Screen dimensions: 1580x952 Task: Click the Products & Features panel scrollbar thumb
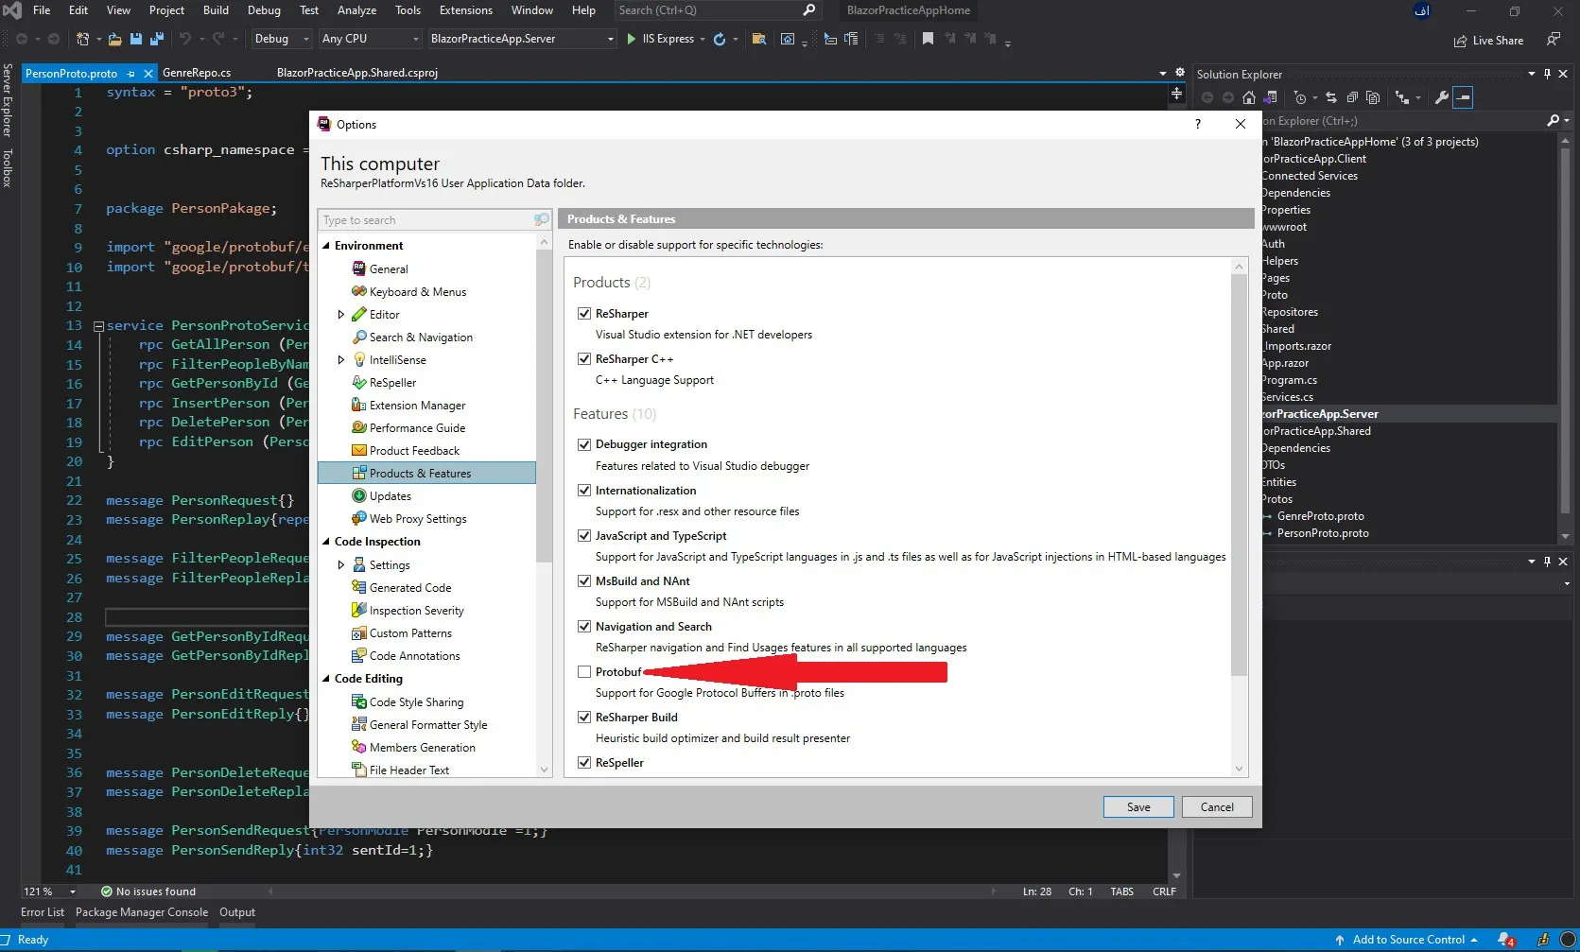point(1239,475)
